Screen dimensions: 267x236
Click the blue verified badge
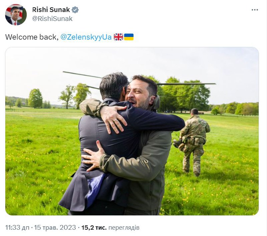(x=75, y=10)
